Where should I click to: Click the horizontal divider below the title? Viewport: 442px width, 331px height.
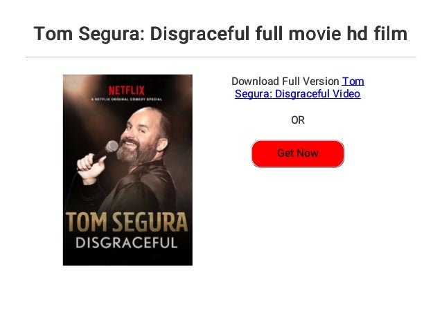point(220,57)
